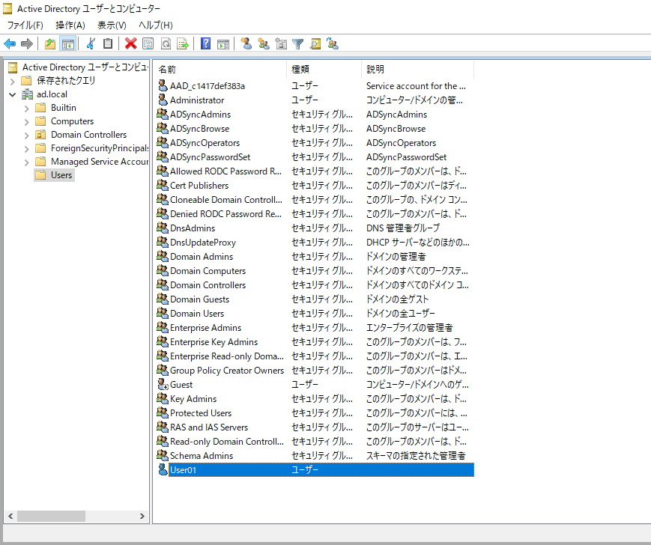Select the ADSyncBrowse row
The width and height of the screenshot is (651, 545).
315,129
